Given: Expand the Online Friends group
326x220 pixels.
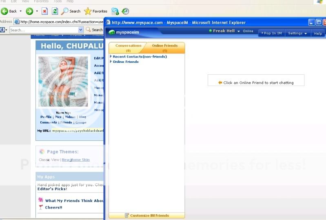Looking at the screenshot, I should pos(111,62).
